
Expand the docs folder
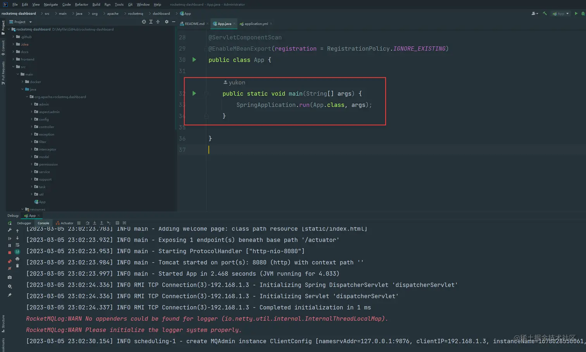[x=13, y=52]
